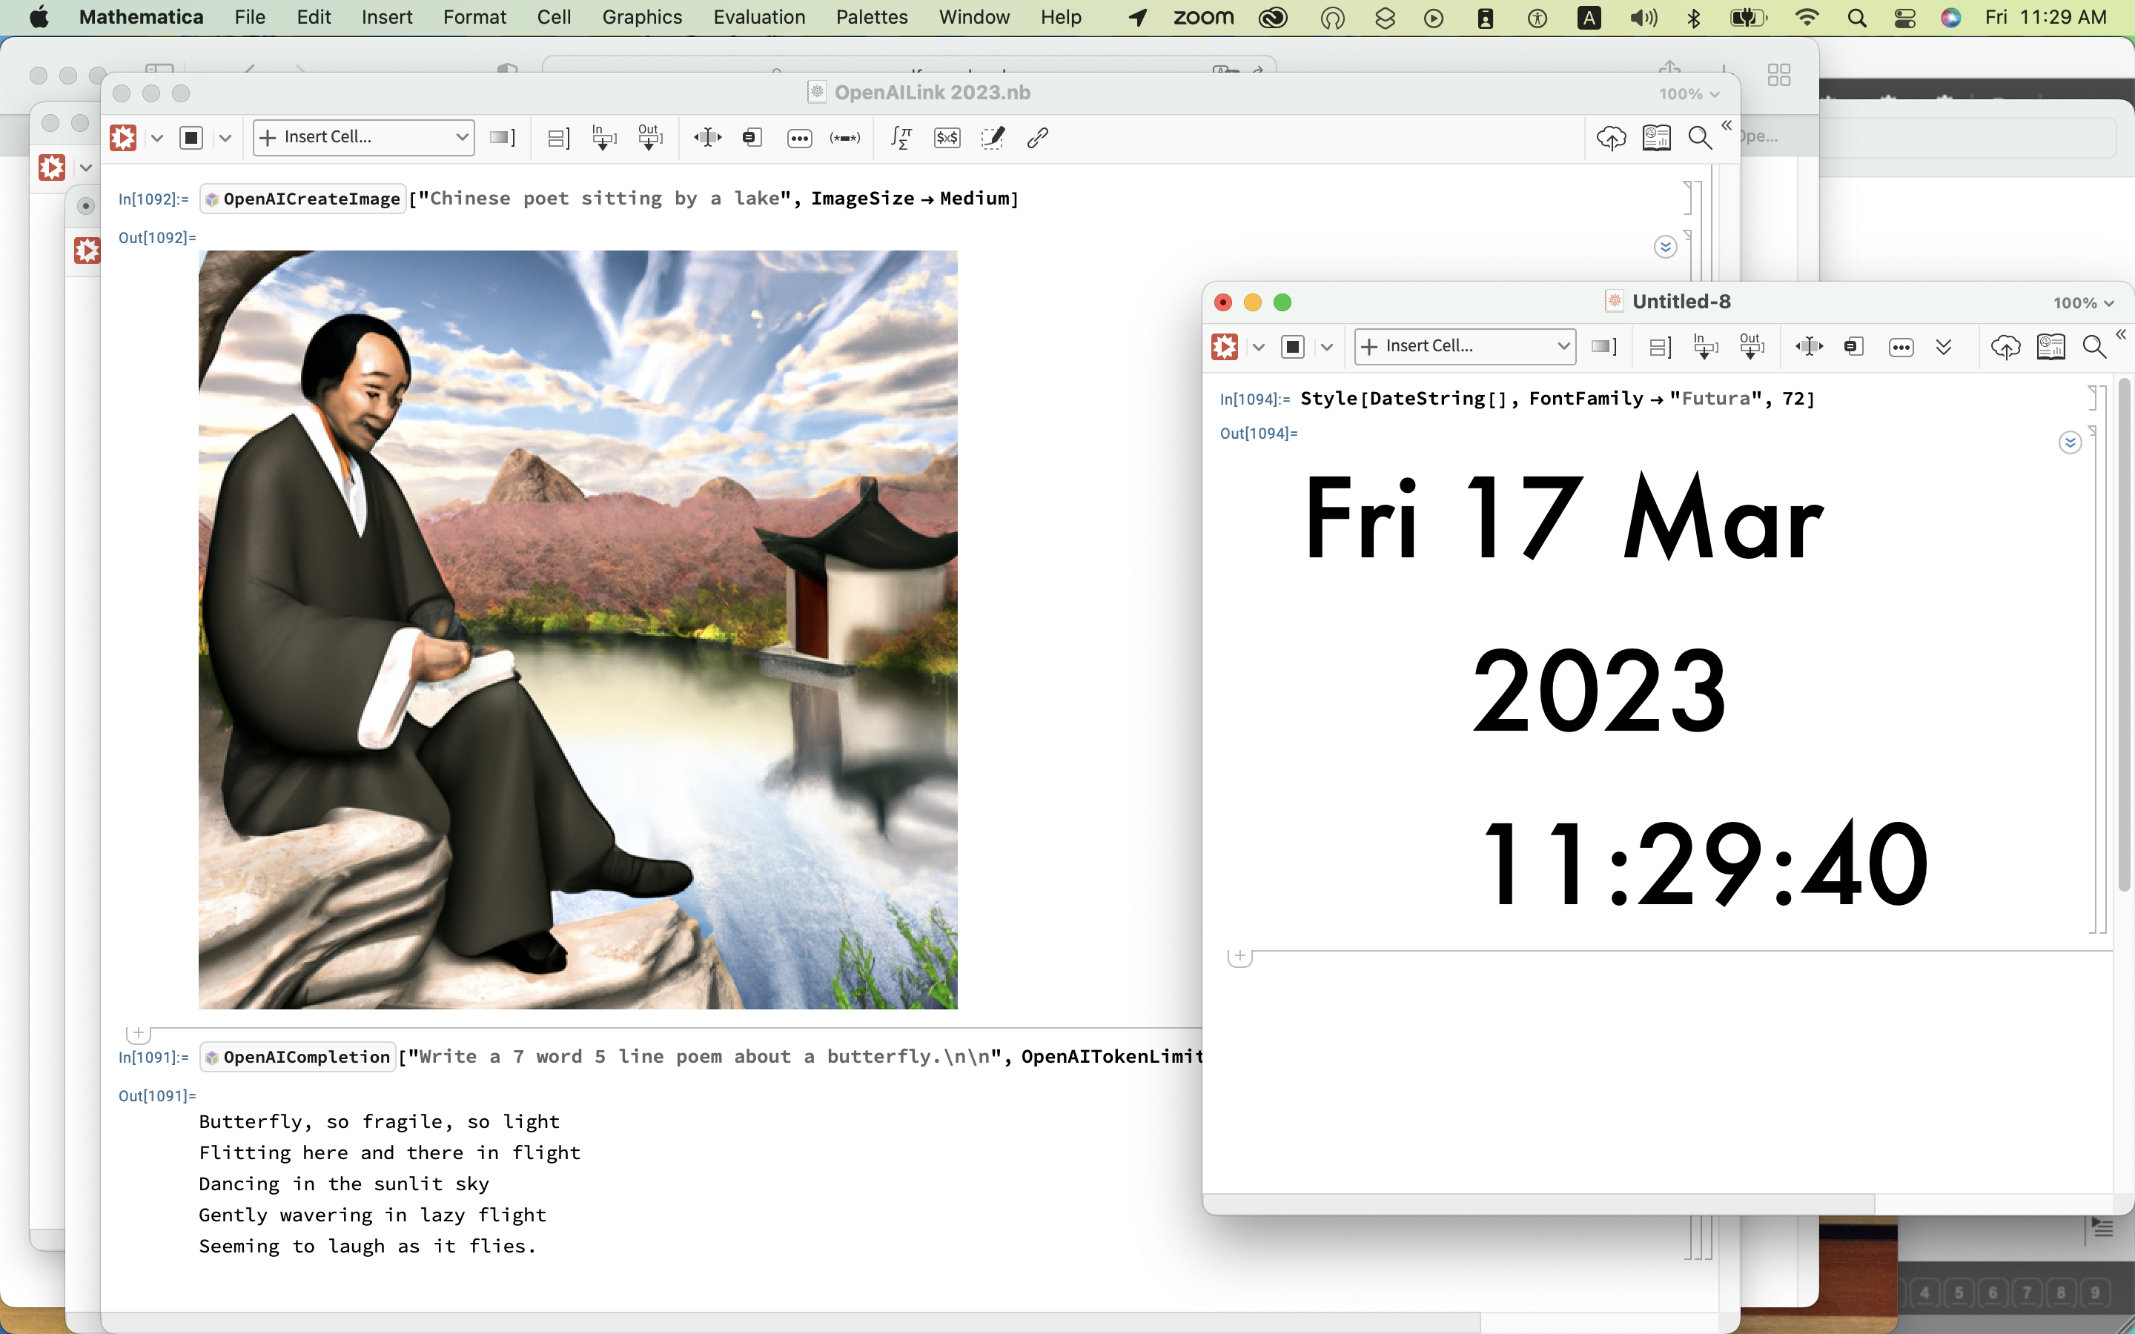Open 100% zoom dropdown in Untitled-8
The image size is (2135, 1334).
2083,302
